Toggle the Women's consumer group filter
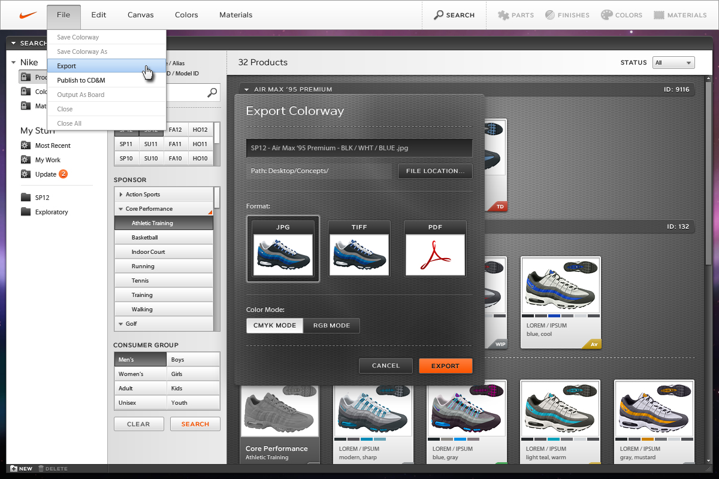 coord(140,374)
